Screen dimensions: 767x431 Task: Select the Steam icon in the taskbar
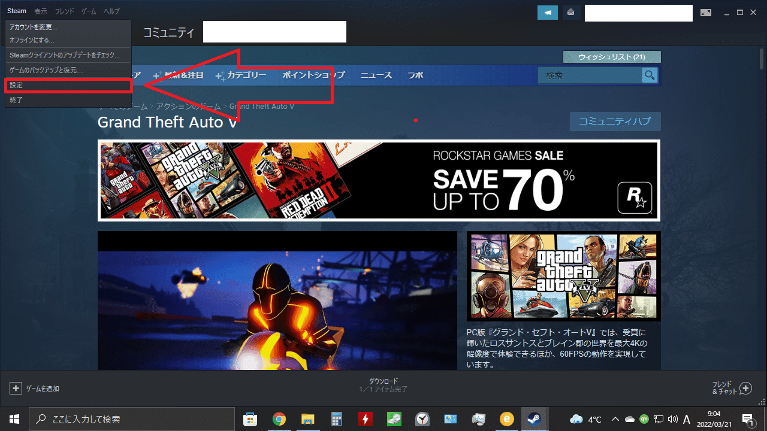point(534,418)
